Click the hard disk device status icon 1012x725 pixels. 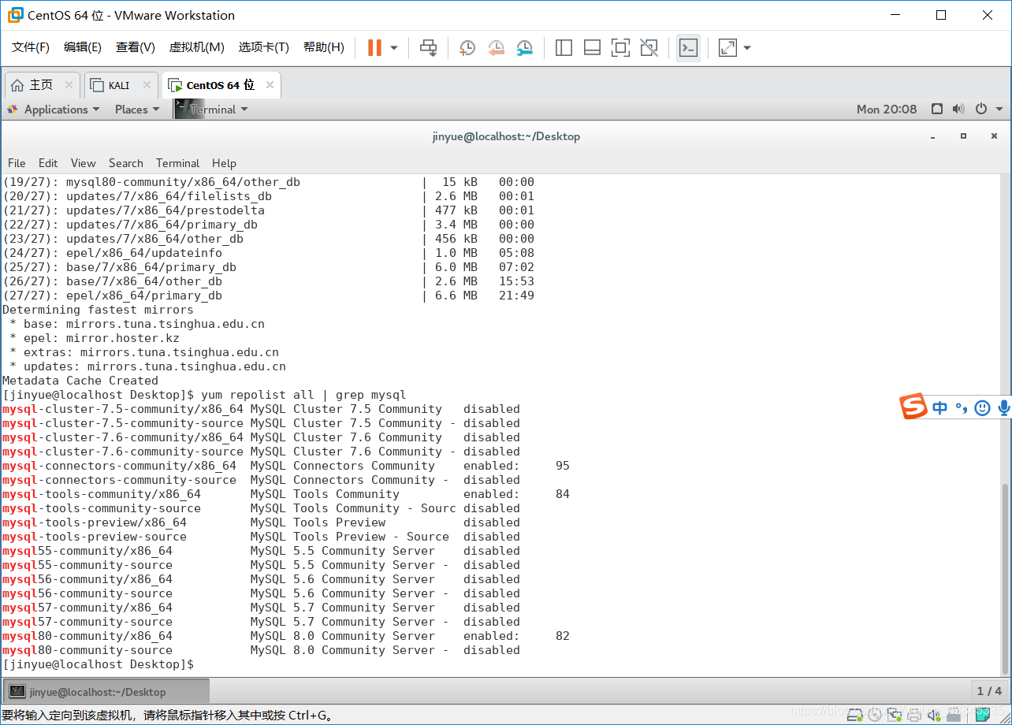(x=854, y=715)
